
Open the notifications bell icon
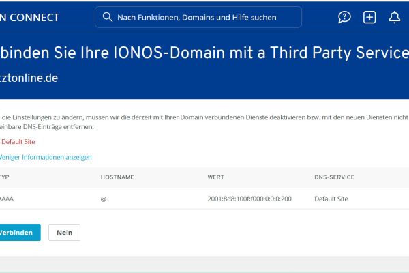395,17
